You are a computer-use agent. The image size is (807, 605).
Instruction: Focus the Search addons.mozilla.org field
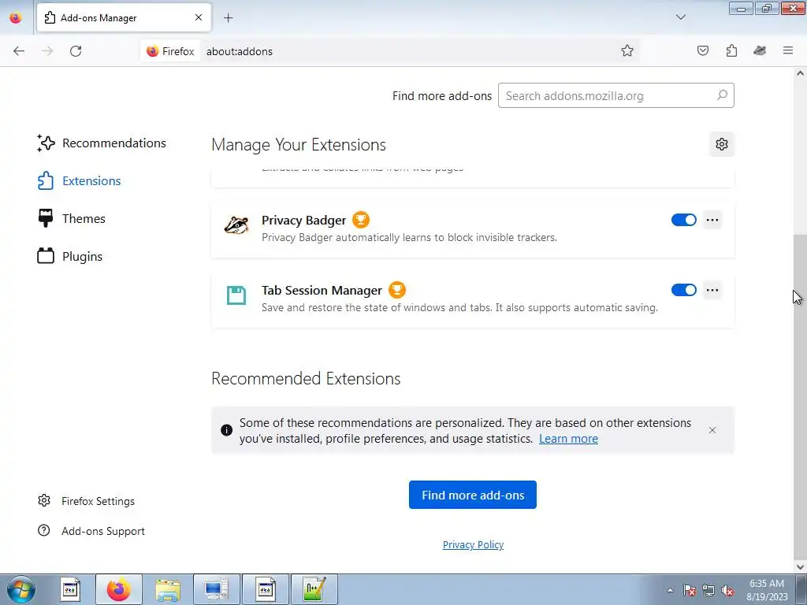coord(616,95)
